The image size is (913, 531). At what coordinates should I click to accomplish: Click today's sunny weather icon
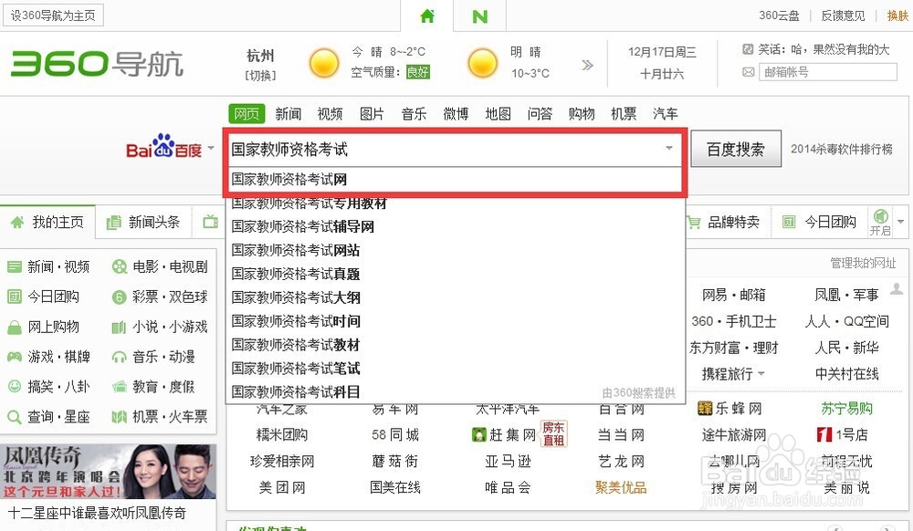[324, 63]
